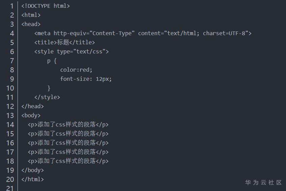The image size is (286, 191).
Task: Click line number 18 in the gutter
Action: (10, 161)
